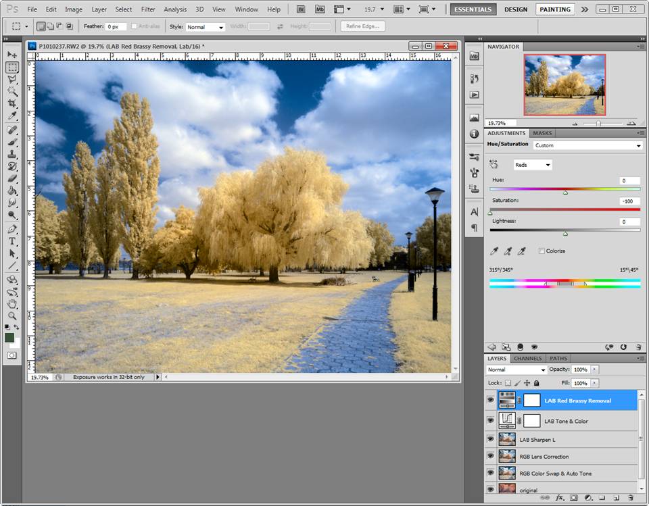This screenshot has height=506, width=649.
Task: Select the Lasso tool
Action: tap(12, 78)
